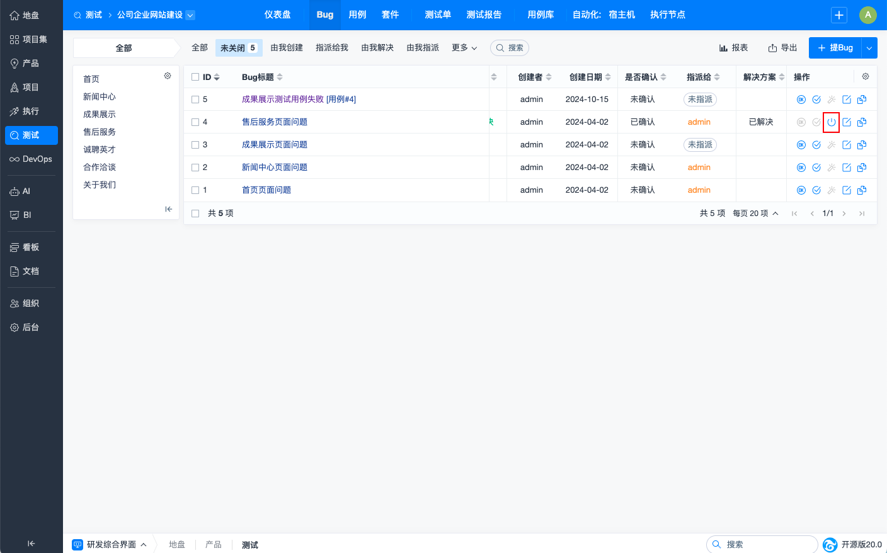This screenshot has width=887, height=553.
Task: Copy bug 1 with the duplicate icon
Action: pos(862,190)
